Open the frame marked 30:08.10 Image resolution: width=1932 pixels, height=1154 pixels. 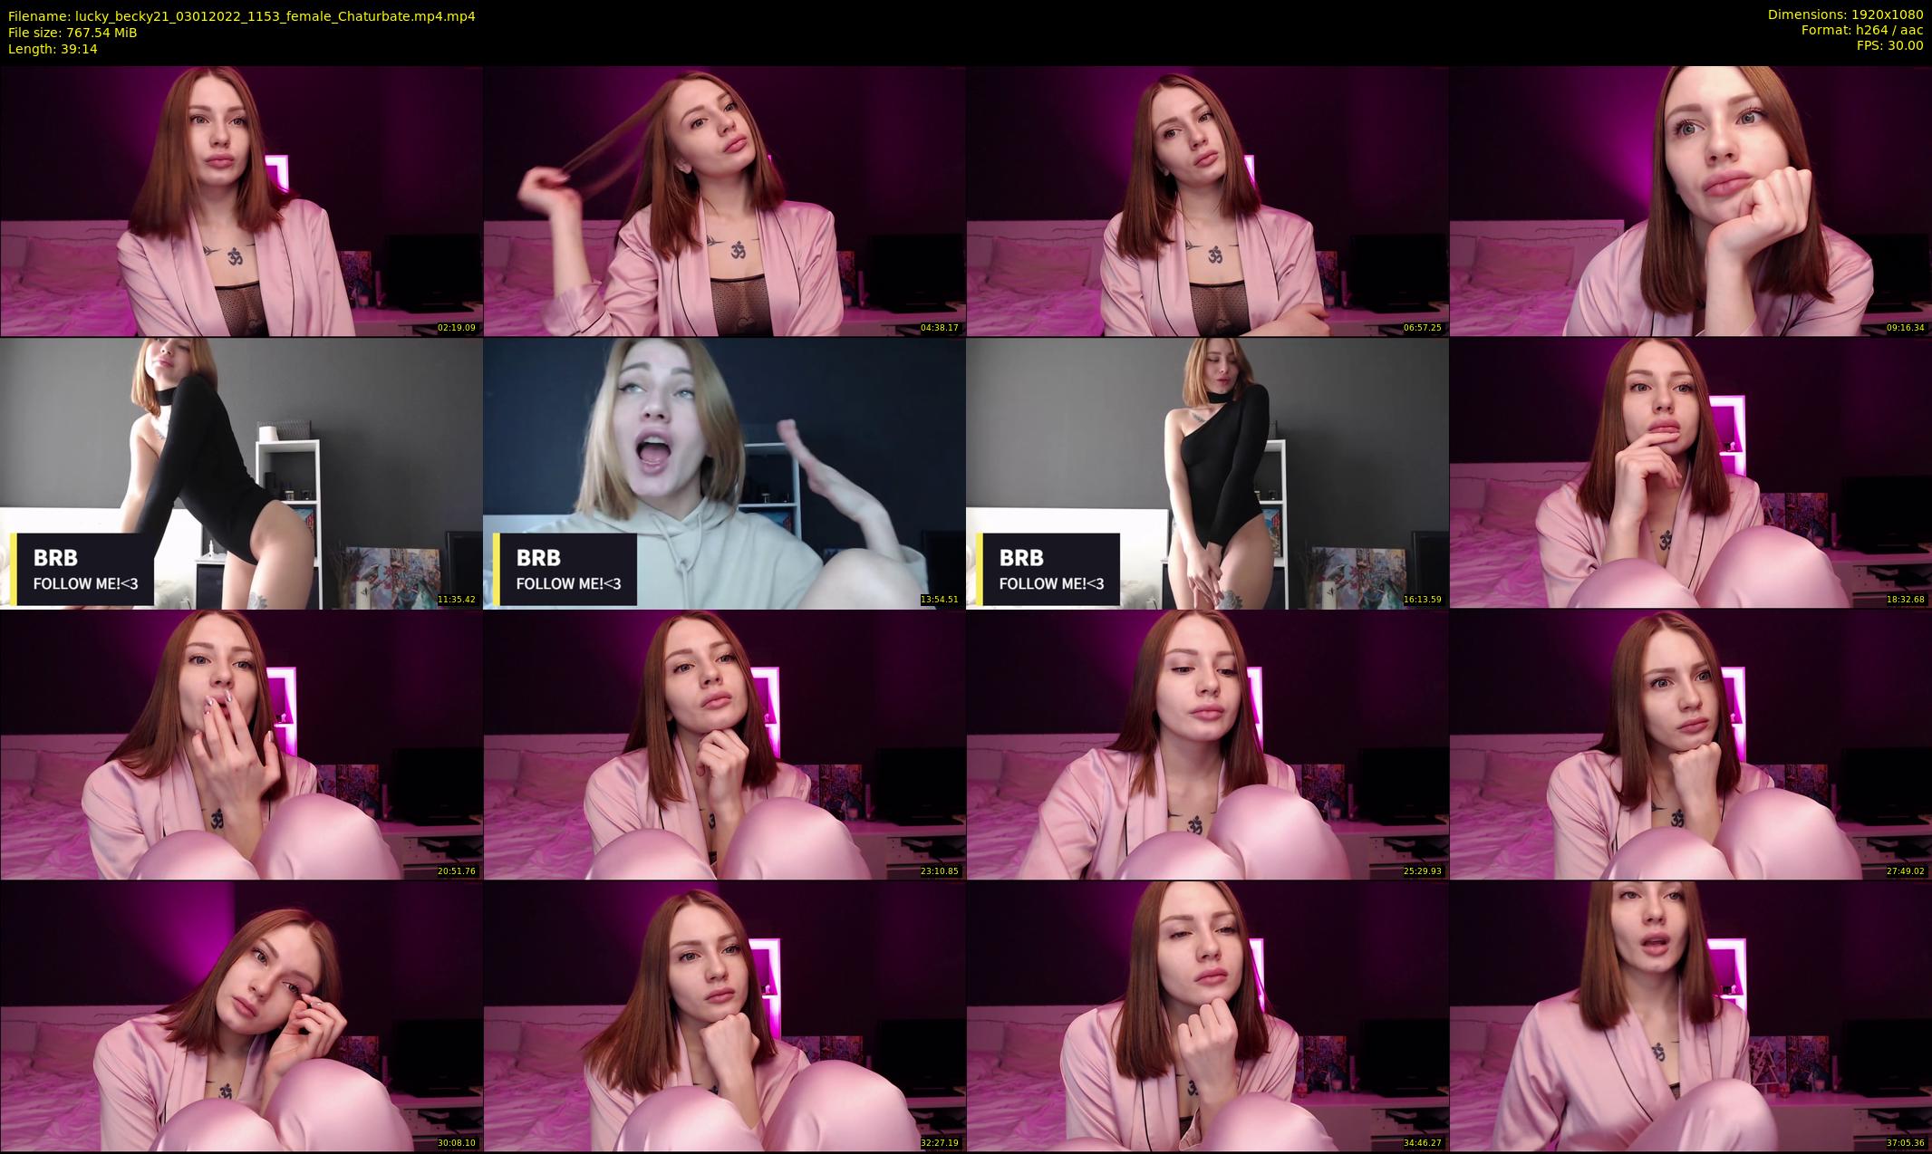(241, 1015)
